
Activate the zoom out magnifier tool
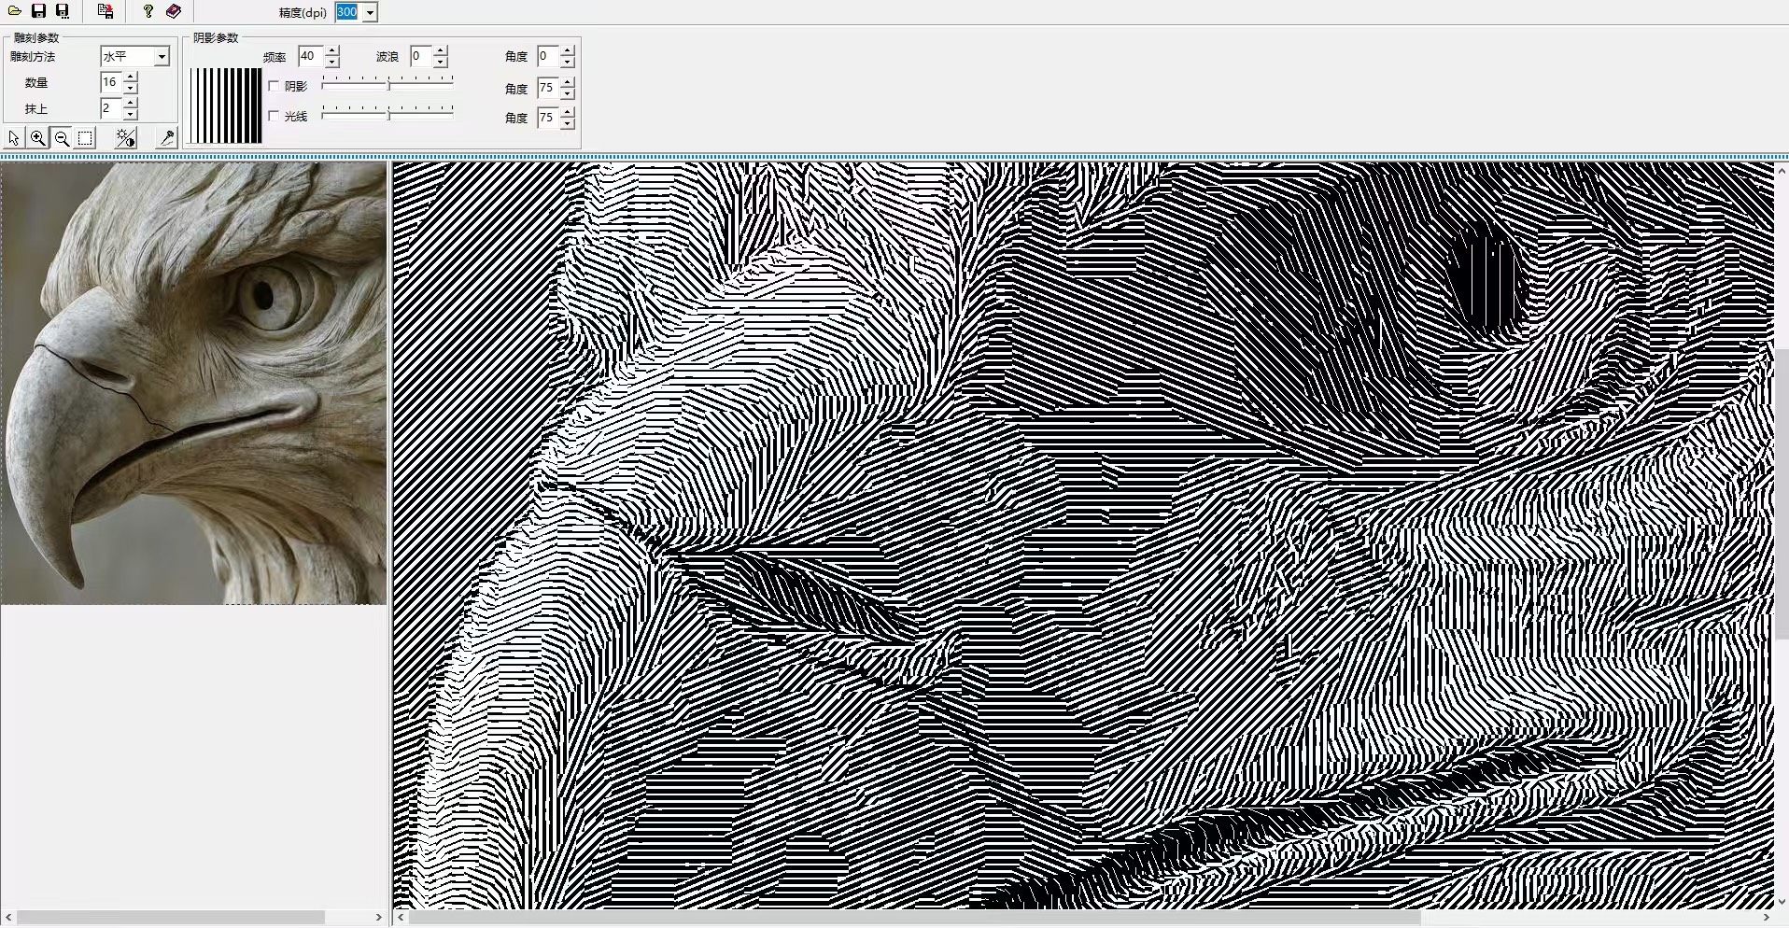(x=62, y=138)
